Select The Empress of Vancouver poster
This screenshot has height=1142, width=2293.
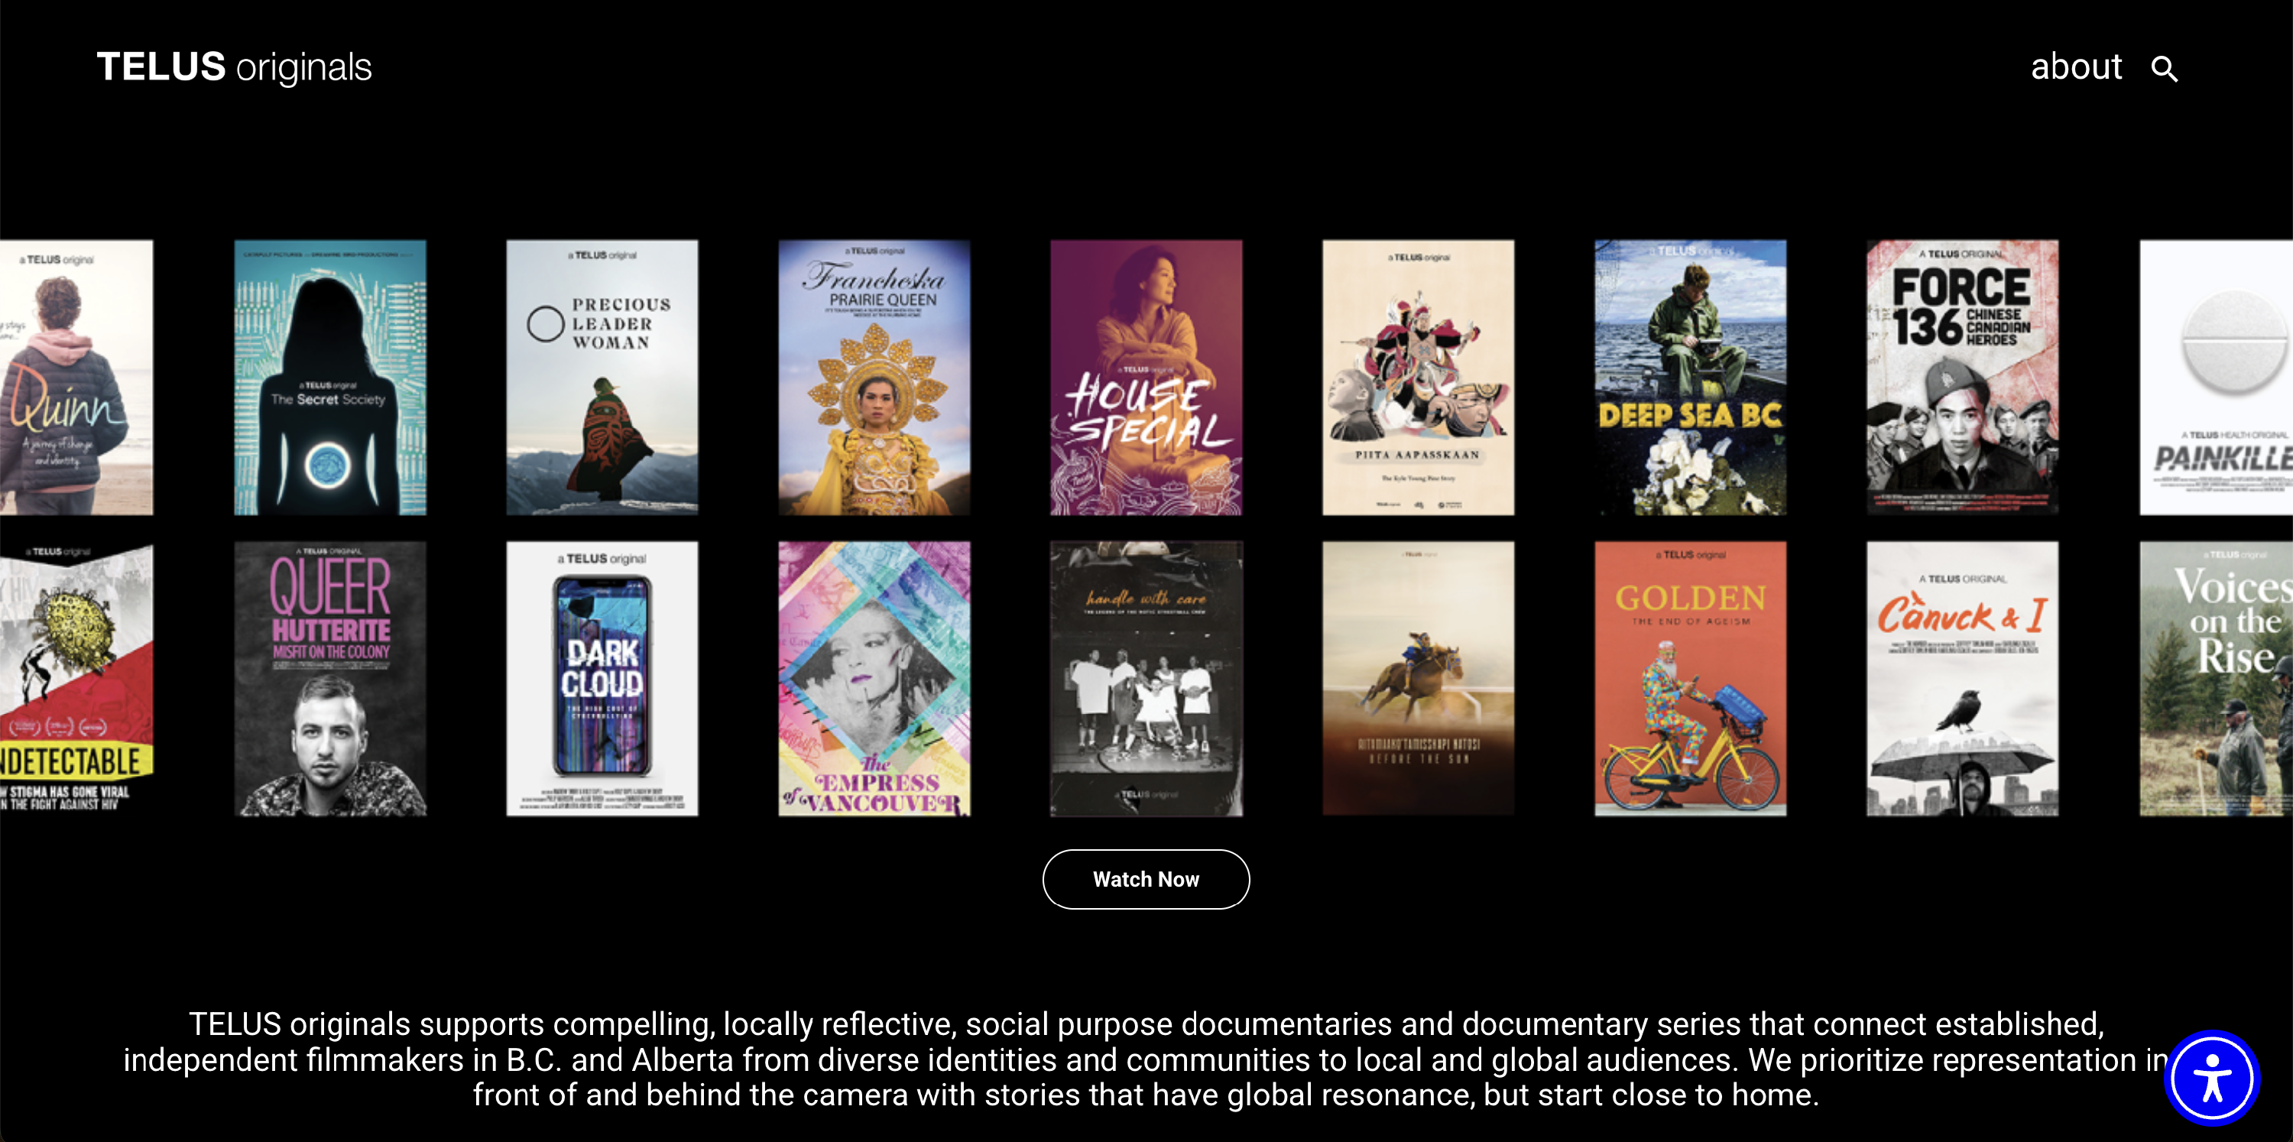click(x=874, y=679)
